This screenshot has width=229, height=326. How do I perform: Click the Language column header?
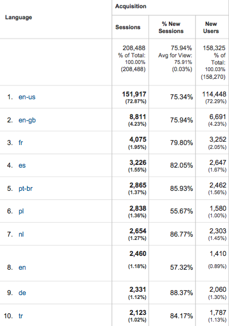pos(19,17)
